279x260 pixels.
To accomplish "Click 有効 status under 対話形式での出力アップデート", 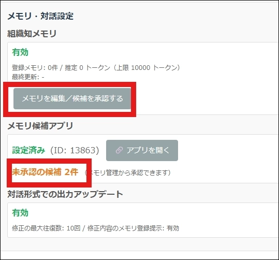I will [x=20, y=213].
